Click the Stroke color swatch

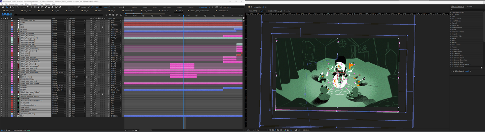tap(110, 7)
